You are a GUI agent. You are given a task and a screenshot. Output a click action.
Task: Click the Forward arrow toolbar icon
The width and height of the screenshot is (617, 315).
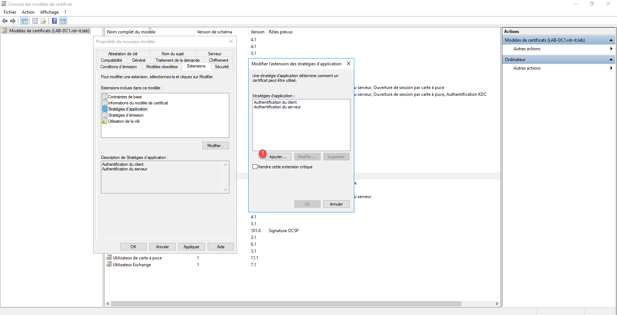[x=13, y=21]
